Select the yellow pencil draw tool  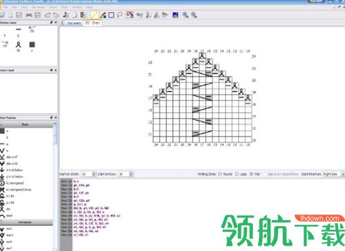pyautogui.click(x=95, y=15)
